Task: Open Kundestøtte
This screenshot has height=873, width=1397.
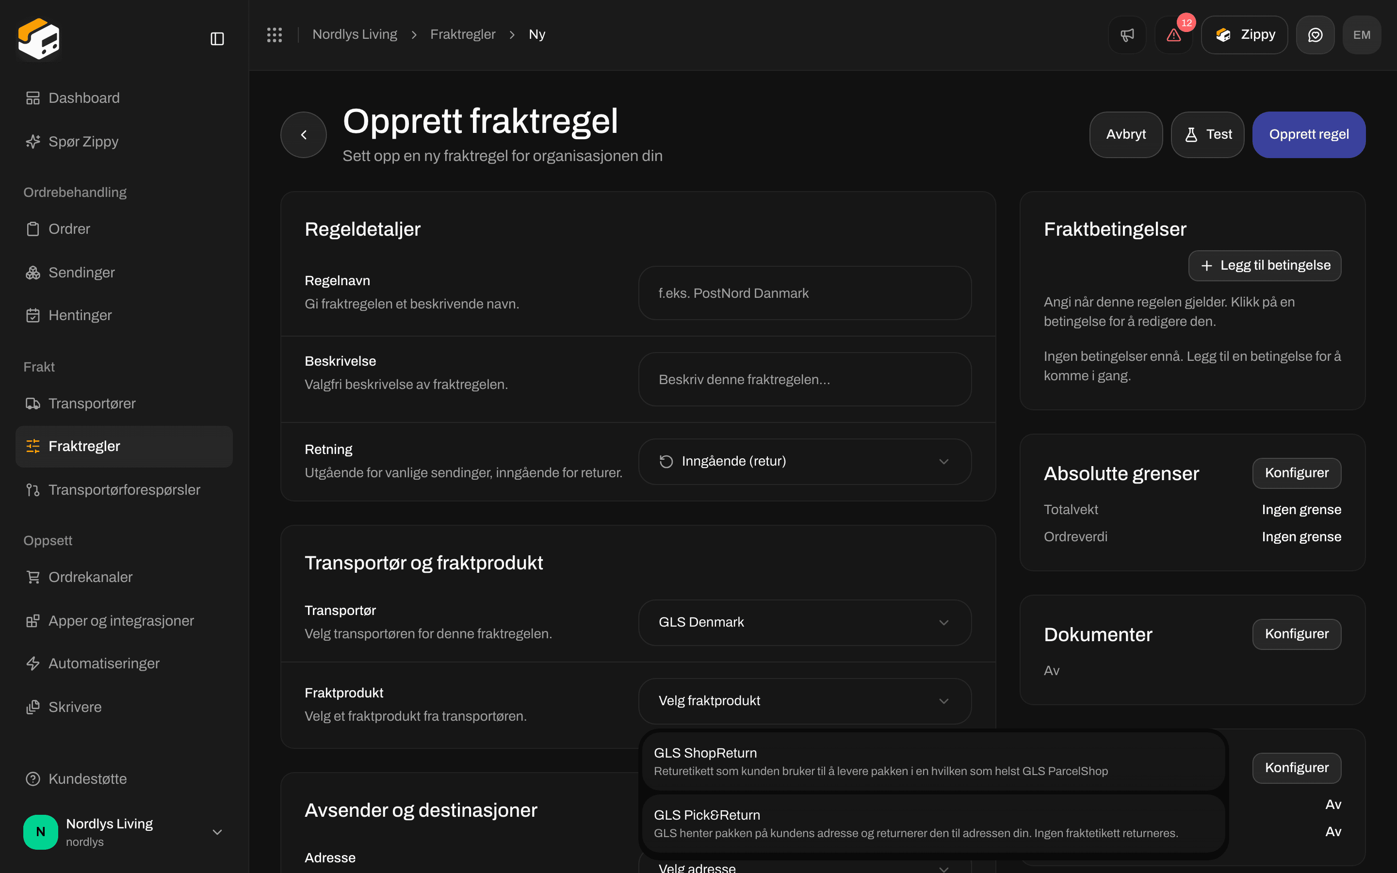Action: 124,779
